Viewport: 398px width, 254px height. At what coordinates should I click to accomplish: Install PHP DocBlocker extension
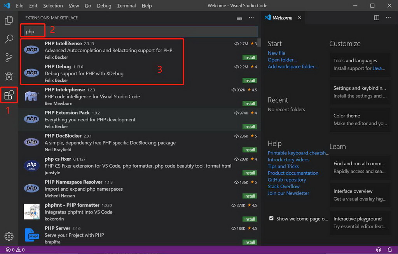point(250,150)
